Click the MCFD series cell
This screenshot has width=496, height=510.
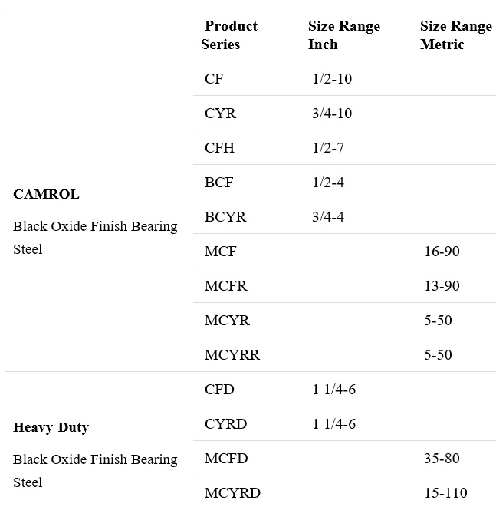[226, 459]
